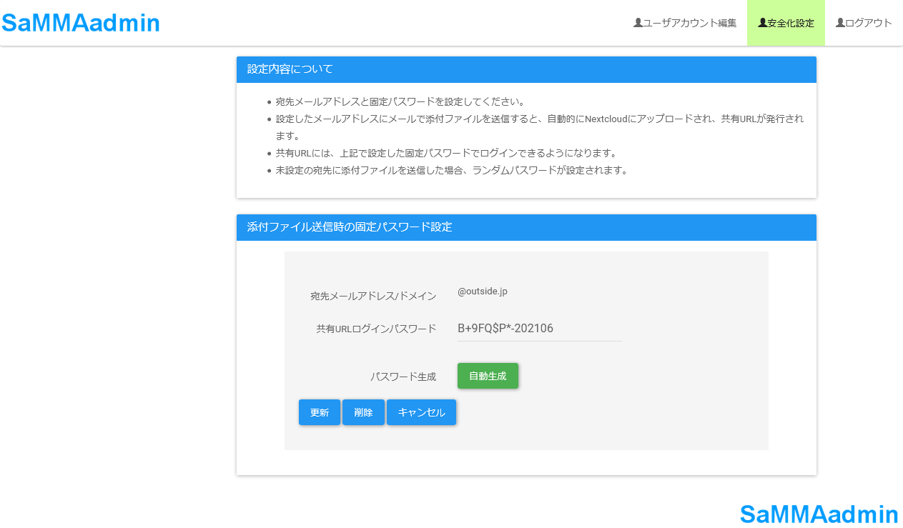The width and height of the screenshot is (903, 528).
Task: Click the bullet about ランダムパスワードが設定されます
Action: tap(452, 170)
